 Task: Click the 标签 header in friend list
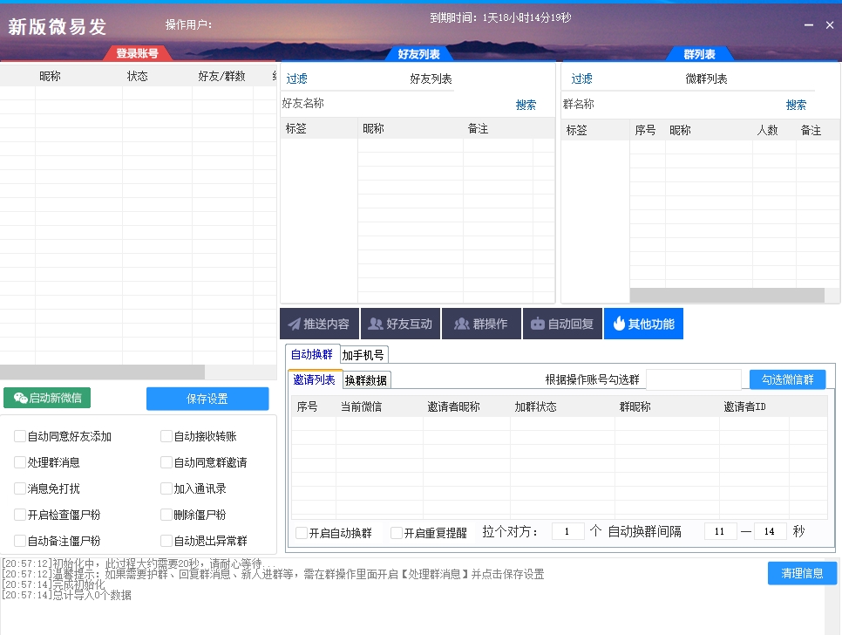[x=295, y=128]
